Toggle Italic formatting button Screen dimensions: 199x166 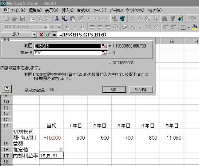(75, 27)
